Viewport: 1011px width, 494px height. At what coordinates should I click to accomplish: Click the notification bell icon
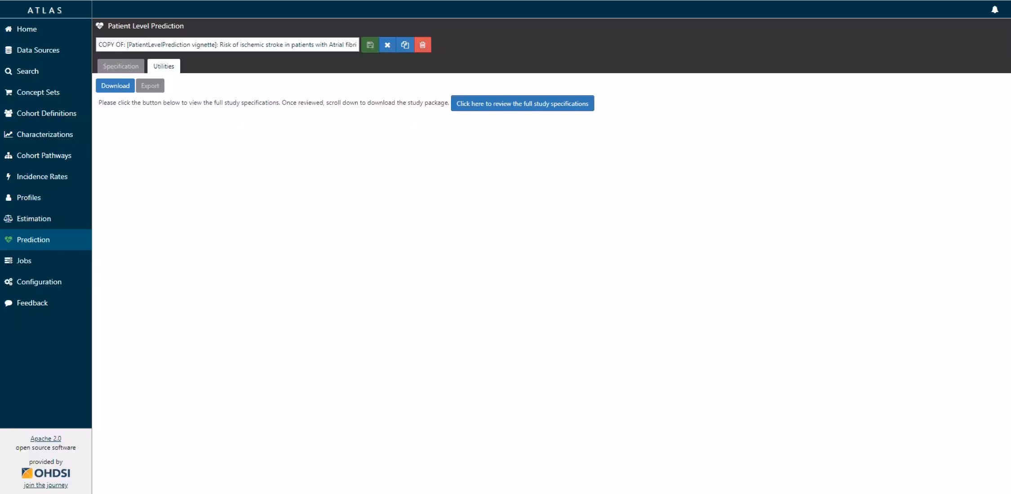pyautogui.click(x=995, y=9)
